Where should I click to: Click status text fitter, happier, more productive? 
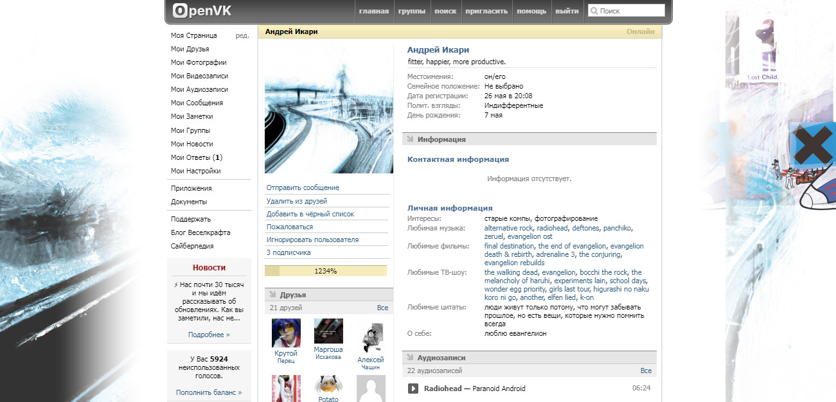[x=457, y=62]
